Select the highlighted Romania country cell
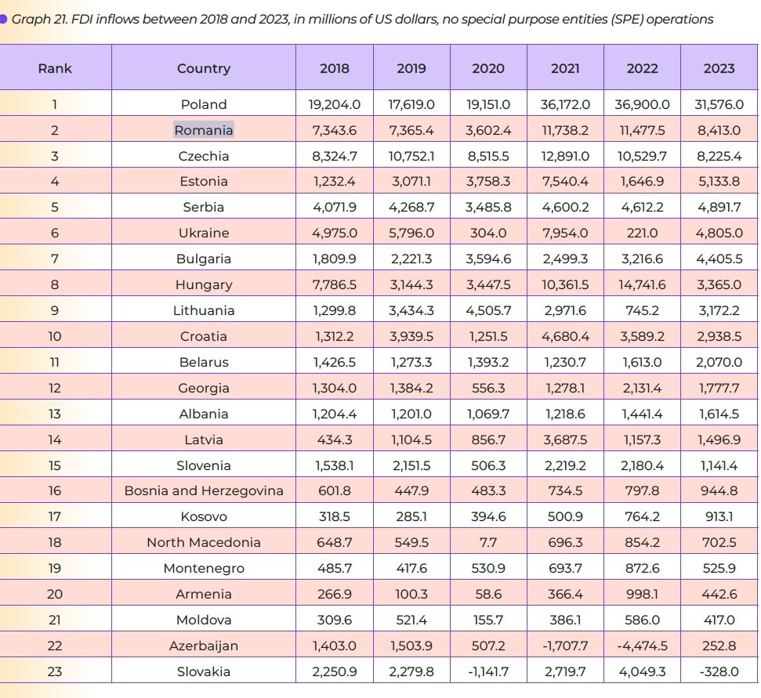 tap(204, 130)
